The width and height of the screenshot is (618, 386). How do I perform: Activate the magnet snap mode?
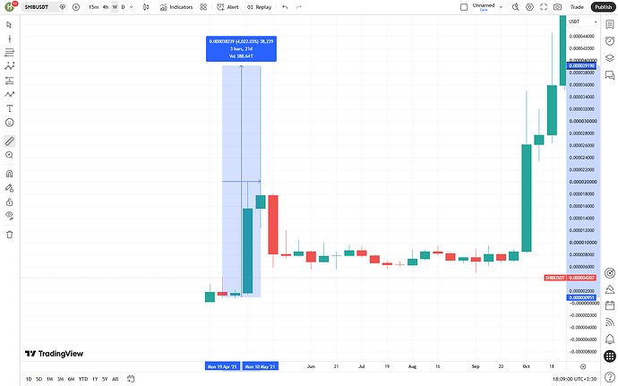click(x=10, y=174)
